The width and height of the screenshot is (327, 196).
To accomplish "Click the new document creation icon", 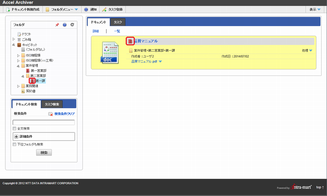I will [8, 9].
